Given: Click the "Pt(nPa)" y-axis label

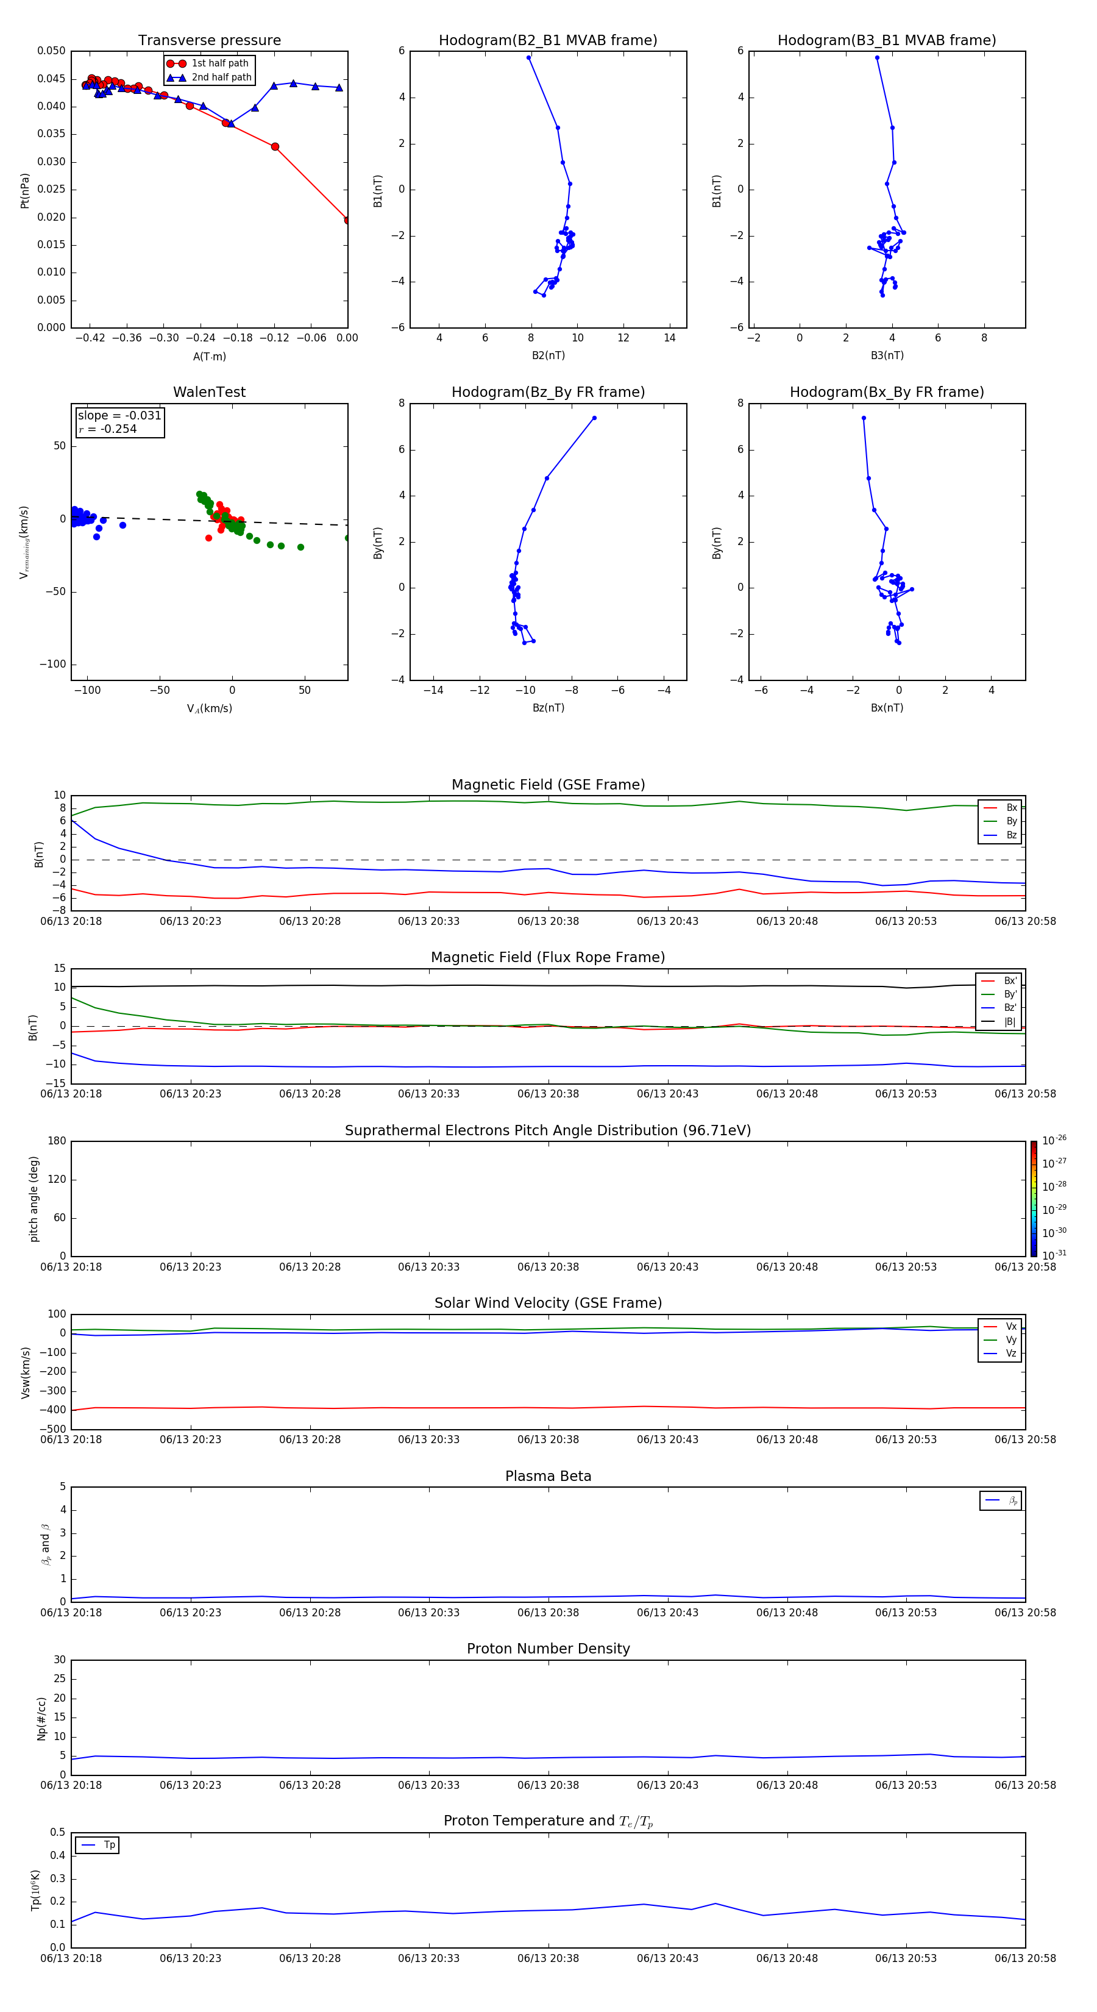Looking at the screenshot, I should click(x=25, y=191).
